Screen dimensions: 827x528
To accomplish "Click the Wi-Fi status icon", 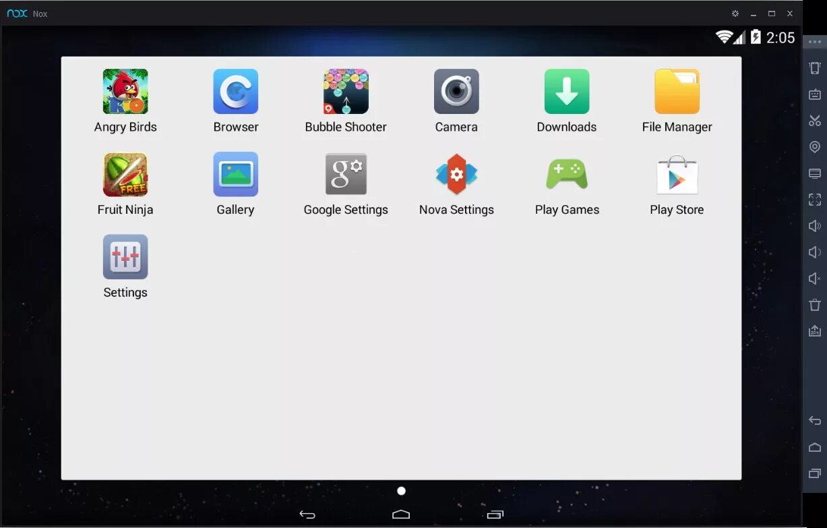I will [x=725, y=37].
